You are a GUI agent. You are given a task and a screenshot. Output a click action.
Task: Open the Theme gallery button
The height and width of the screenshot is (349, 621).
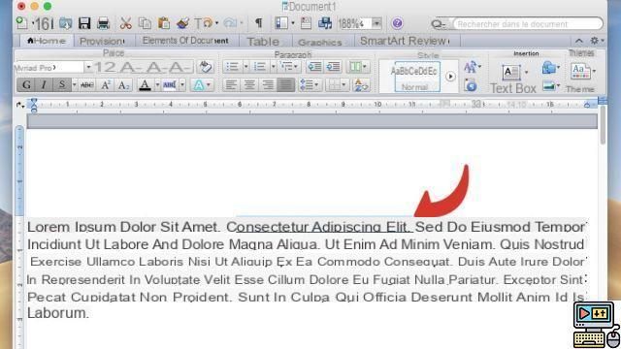[580, 78]
